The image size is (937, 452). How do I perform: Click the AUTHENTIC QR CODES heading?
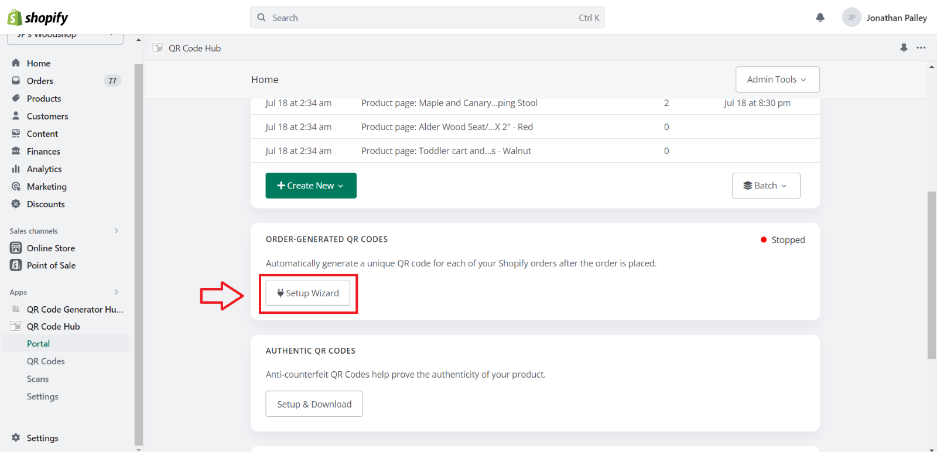coord(310,351)
